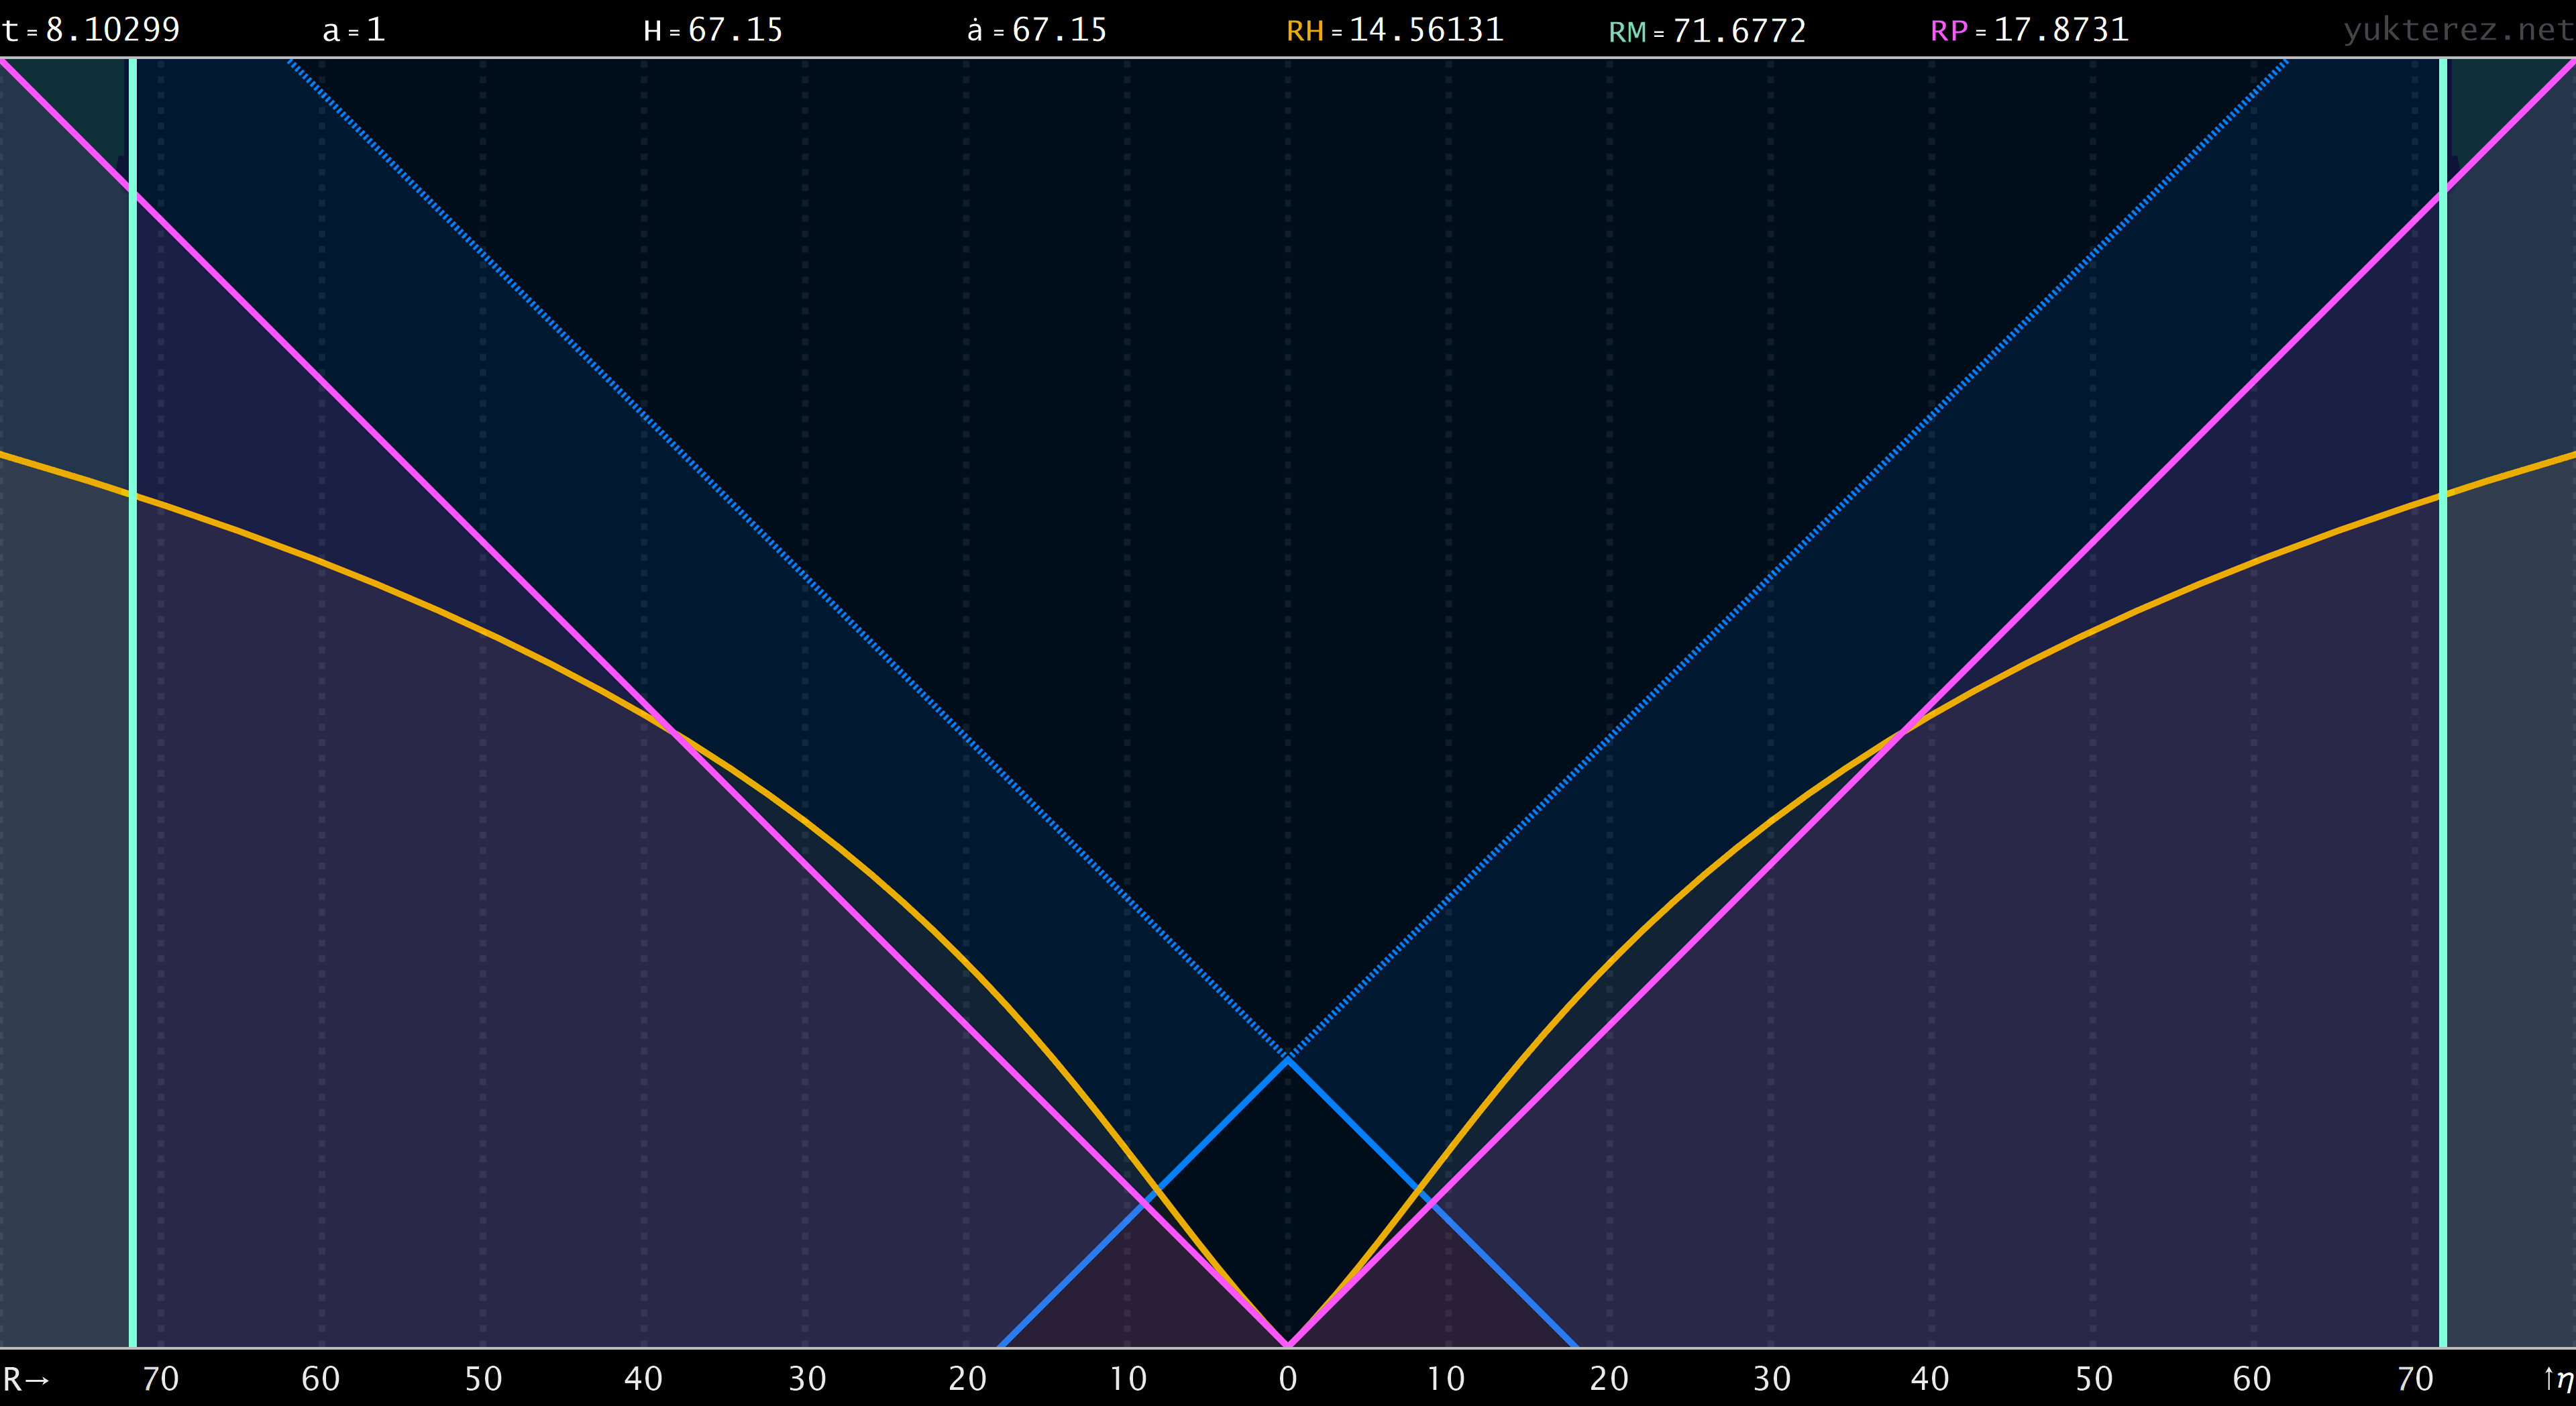Open the yukterez.net watermark link
Screen dimensions: 2576x1406
pyautogui.click(x=2458, y=30)
